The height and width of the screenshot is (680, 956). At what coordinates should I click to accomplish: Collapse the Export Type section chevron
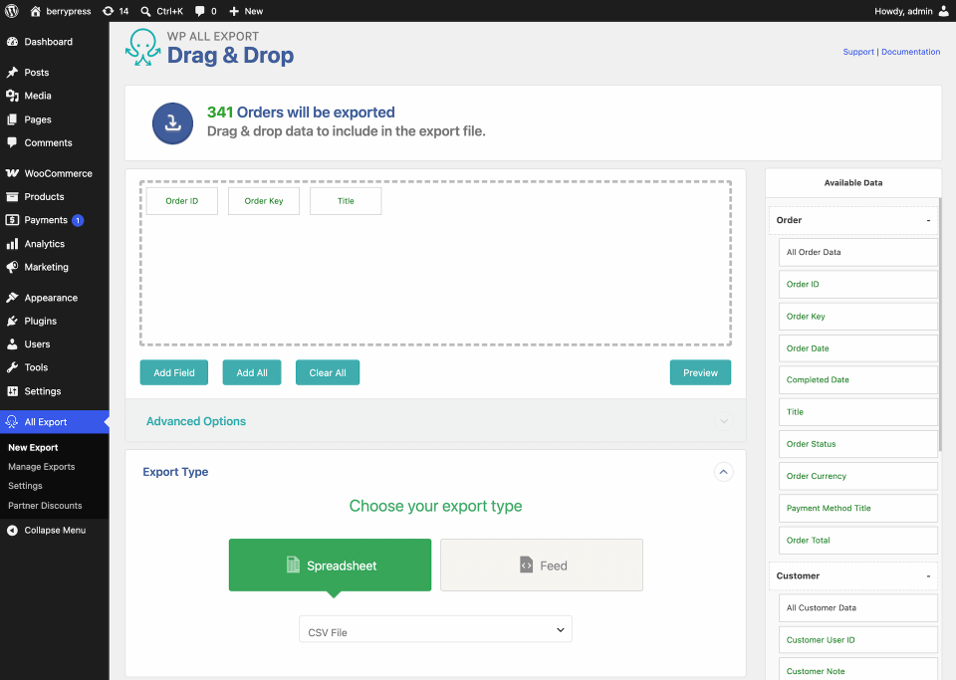tap(723, 472)
